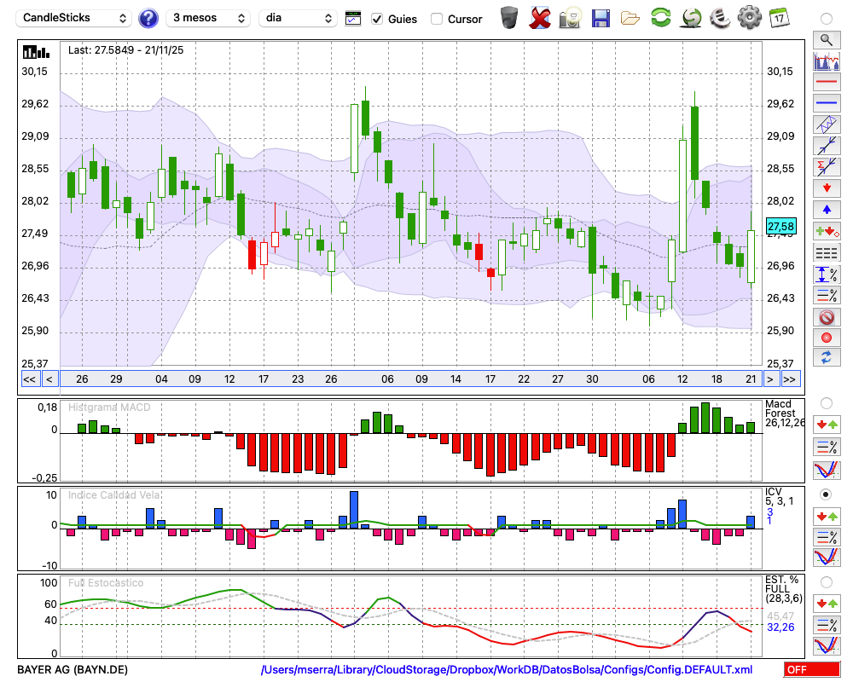The image size is (853, 682).
Task: Open the yellow folder icon
Action: coord(630,17)
